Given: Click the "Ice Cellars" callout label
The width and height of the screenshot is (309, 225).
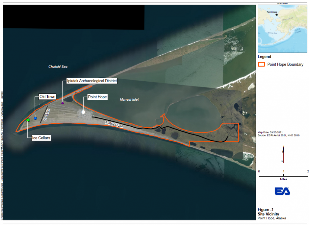Looking at the screenshot, I should [41, 138].
